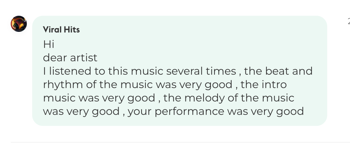This screenshot has height=146, width=350.
Task: Click the "dear artist" line
Action: (x=70, y=58)
